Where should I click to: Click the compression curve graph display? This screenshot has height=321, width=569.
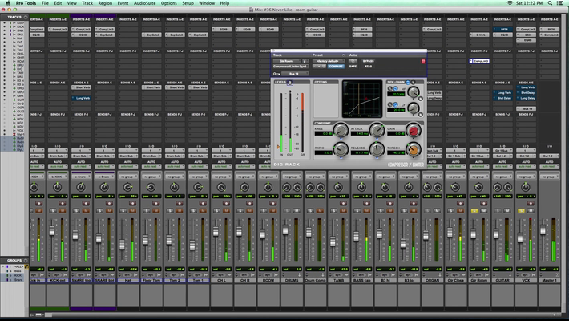(x=362, y=99)
